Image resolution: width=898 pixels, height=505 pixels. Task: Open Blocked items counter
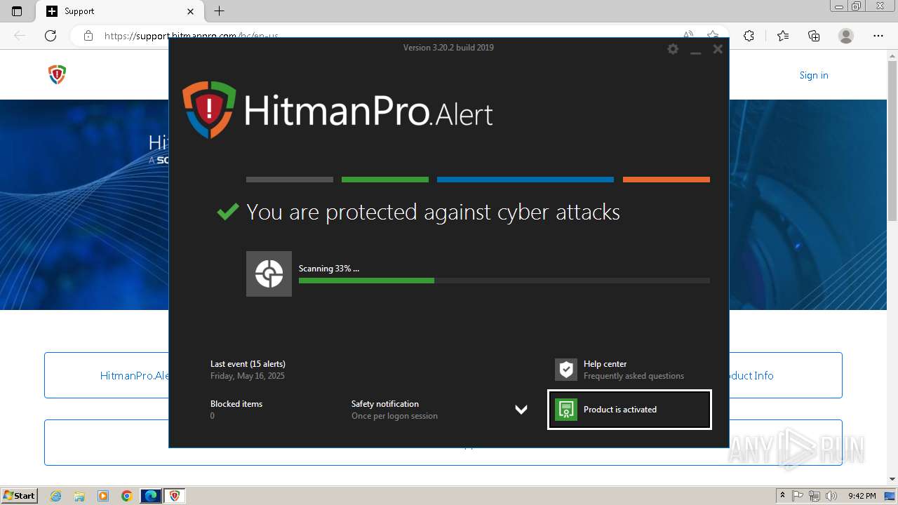click(x=236, y=410)
